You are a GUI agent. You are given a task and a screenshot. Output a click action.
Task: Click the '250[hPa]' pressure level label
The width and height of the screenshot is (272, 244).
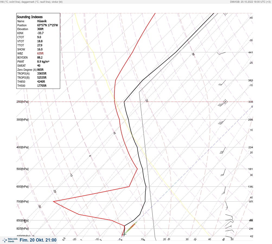(x=23, y=102)
